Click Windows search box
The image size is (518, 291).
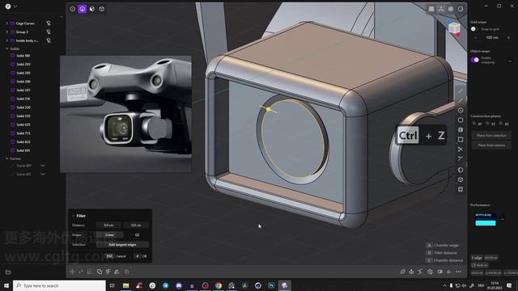tap(59, 285)
